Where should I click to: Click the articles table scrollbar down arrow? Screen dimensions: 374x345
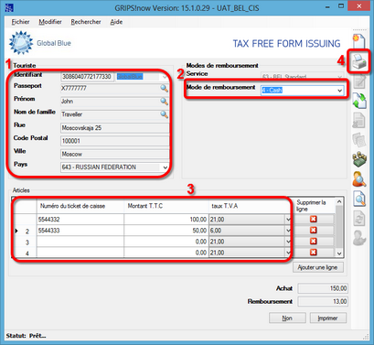pos(339,253)
